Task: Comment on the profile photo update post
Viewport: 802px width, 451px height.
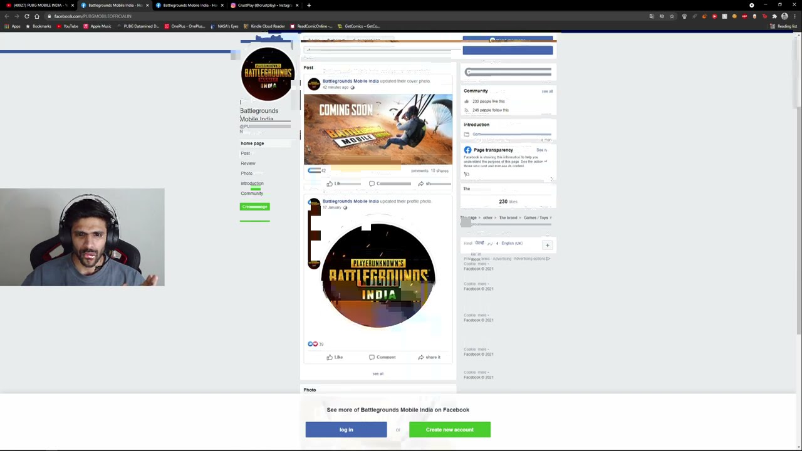Action: point(382,357)
